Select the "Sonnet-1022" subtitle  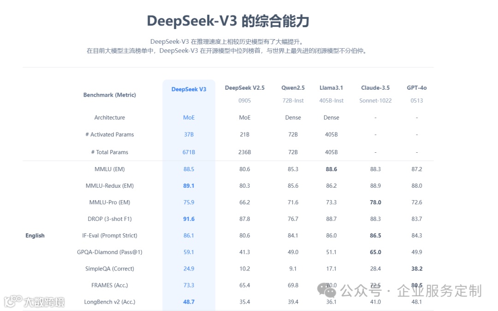pos(375,100)
